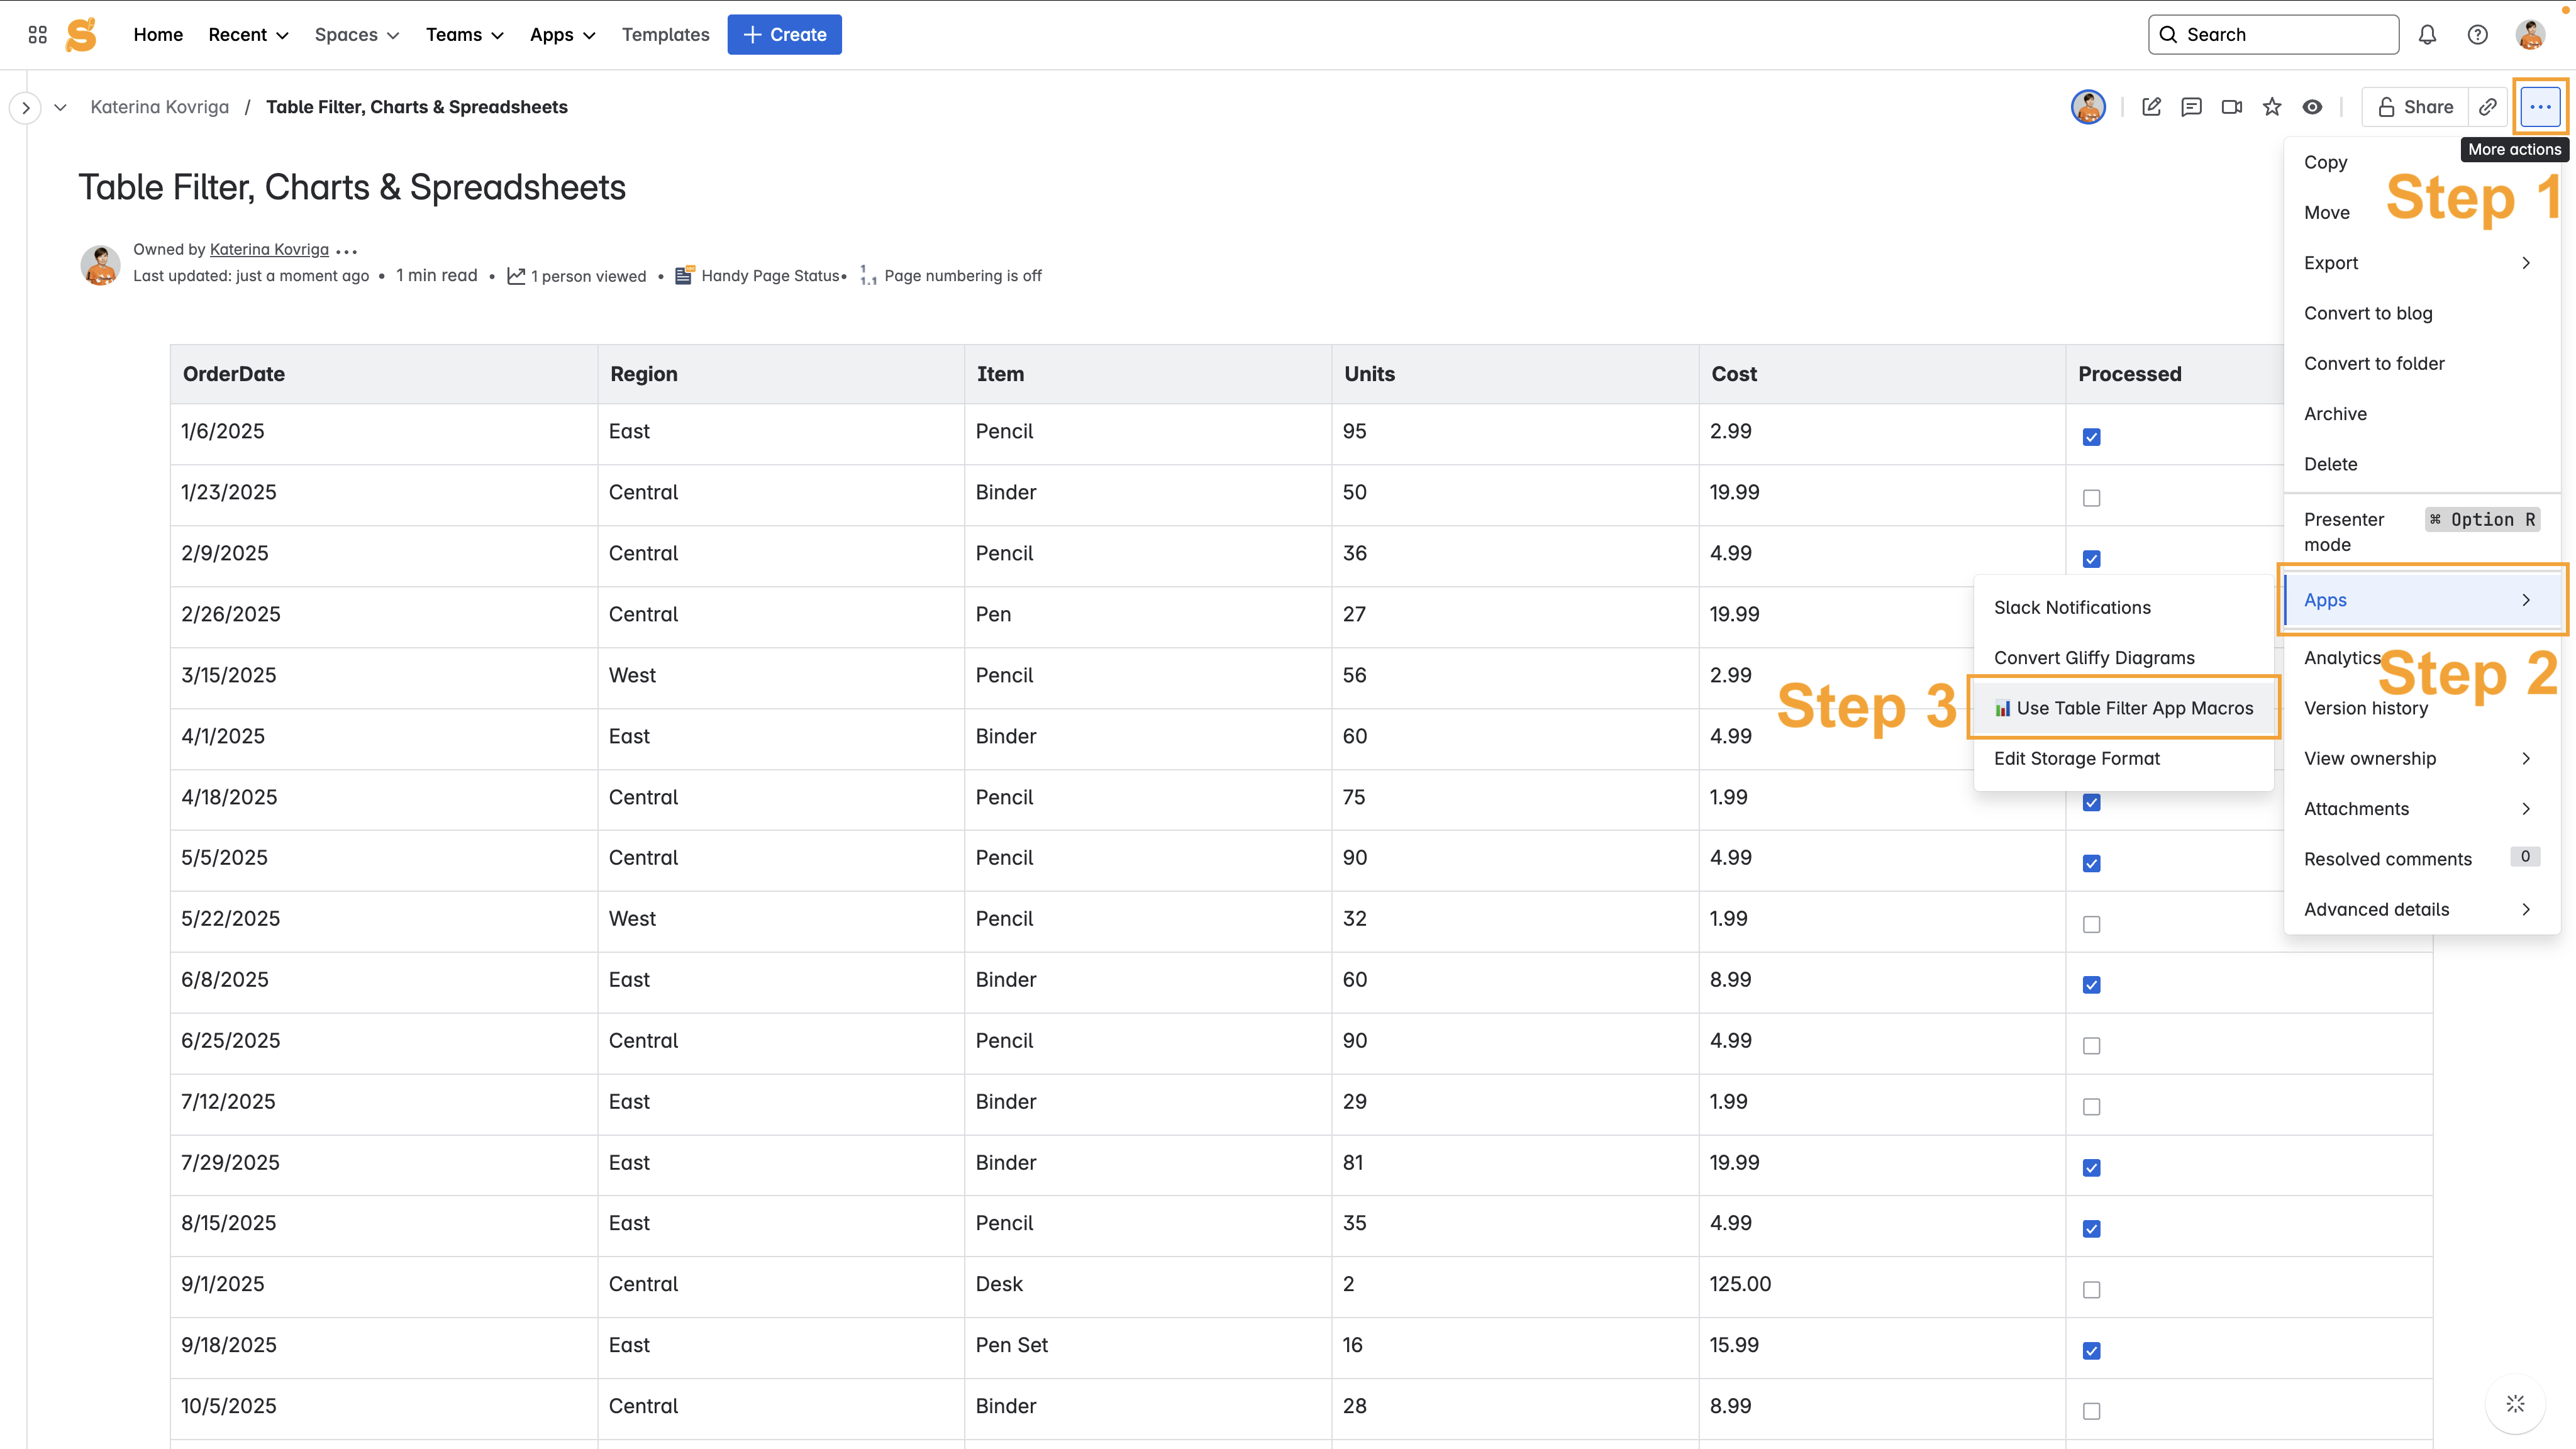Expand the Spaces dropdown in top nav

(x=356, y=35)
